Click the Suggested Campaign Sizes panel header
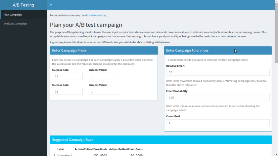The image size is (278, 156). pos(161,139)
